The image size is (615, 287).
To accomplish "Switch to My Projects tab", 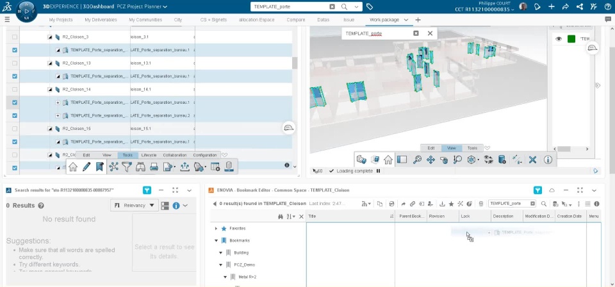I will point(60,20).
